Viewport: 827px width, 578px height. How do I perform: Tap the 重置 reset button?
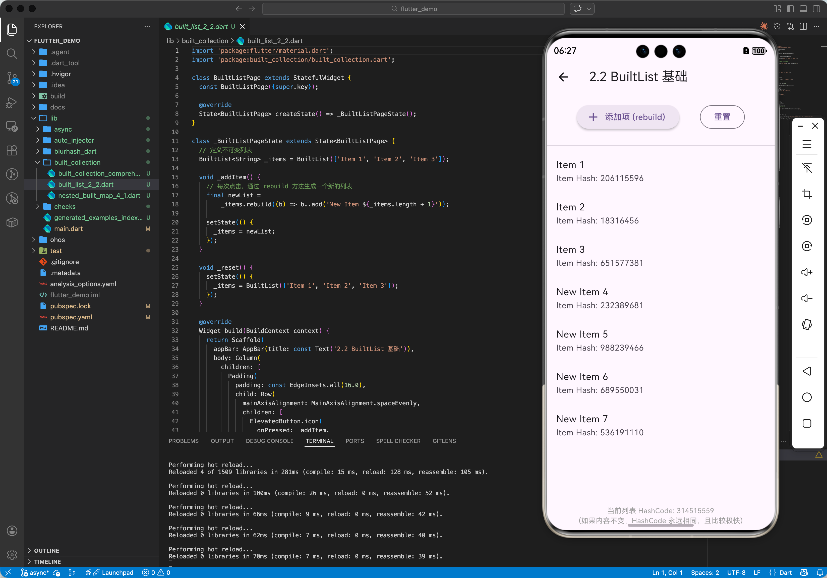tap(722, 117)
